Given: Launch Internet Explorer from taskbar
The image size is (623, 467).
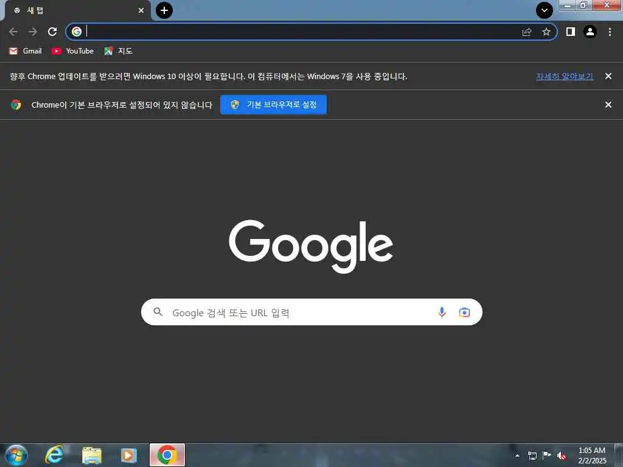Looking at the screenshot, I should tap(54, 455).
